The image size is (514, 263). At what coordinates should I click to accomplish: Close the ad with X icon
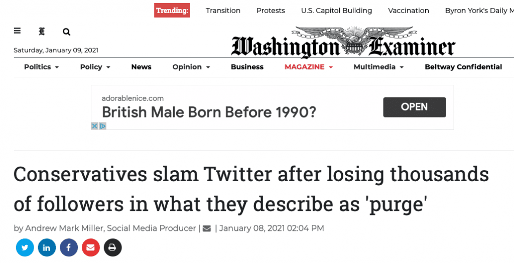pos(94,126)
